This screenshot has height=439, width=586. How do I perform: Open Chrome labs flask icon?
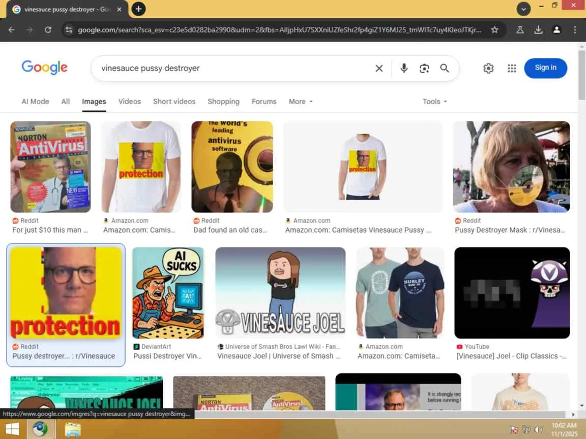(x=520, y=30)
